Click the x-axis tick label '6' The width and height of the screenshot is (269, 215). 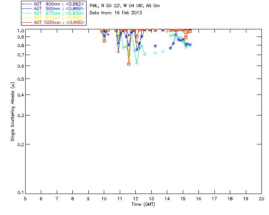41,199
